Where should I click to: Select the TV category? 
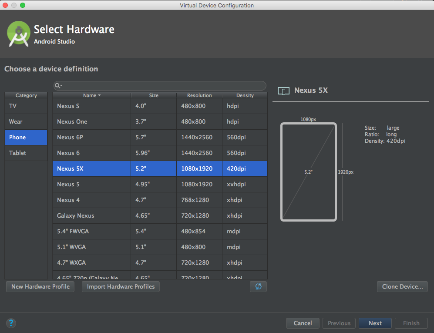click(26, 106)
